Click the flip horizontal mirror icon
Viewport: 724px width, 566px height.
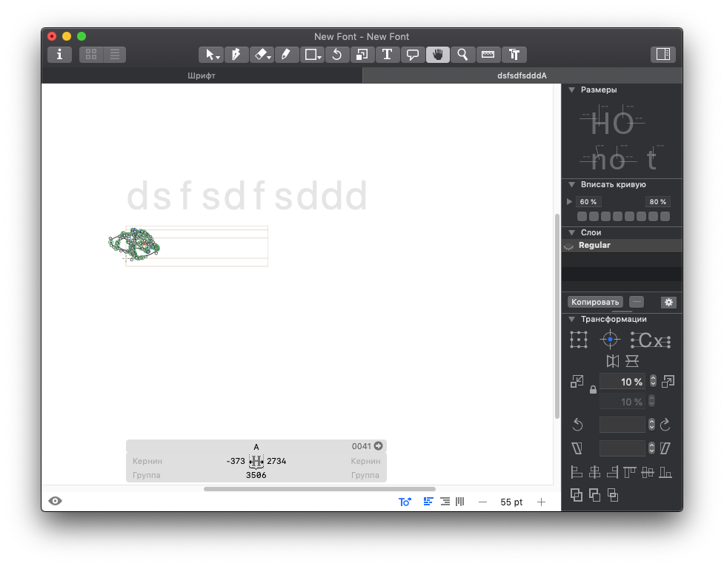[613, 361]
